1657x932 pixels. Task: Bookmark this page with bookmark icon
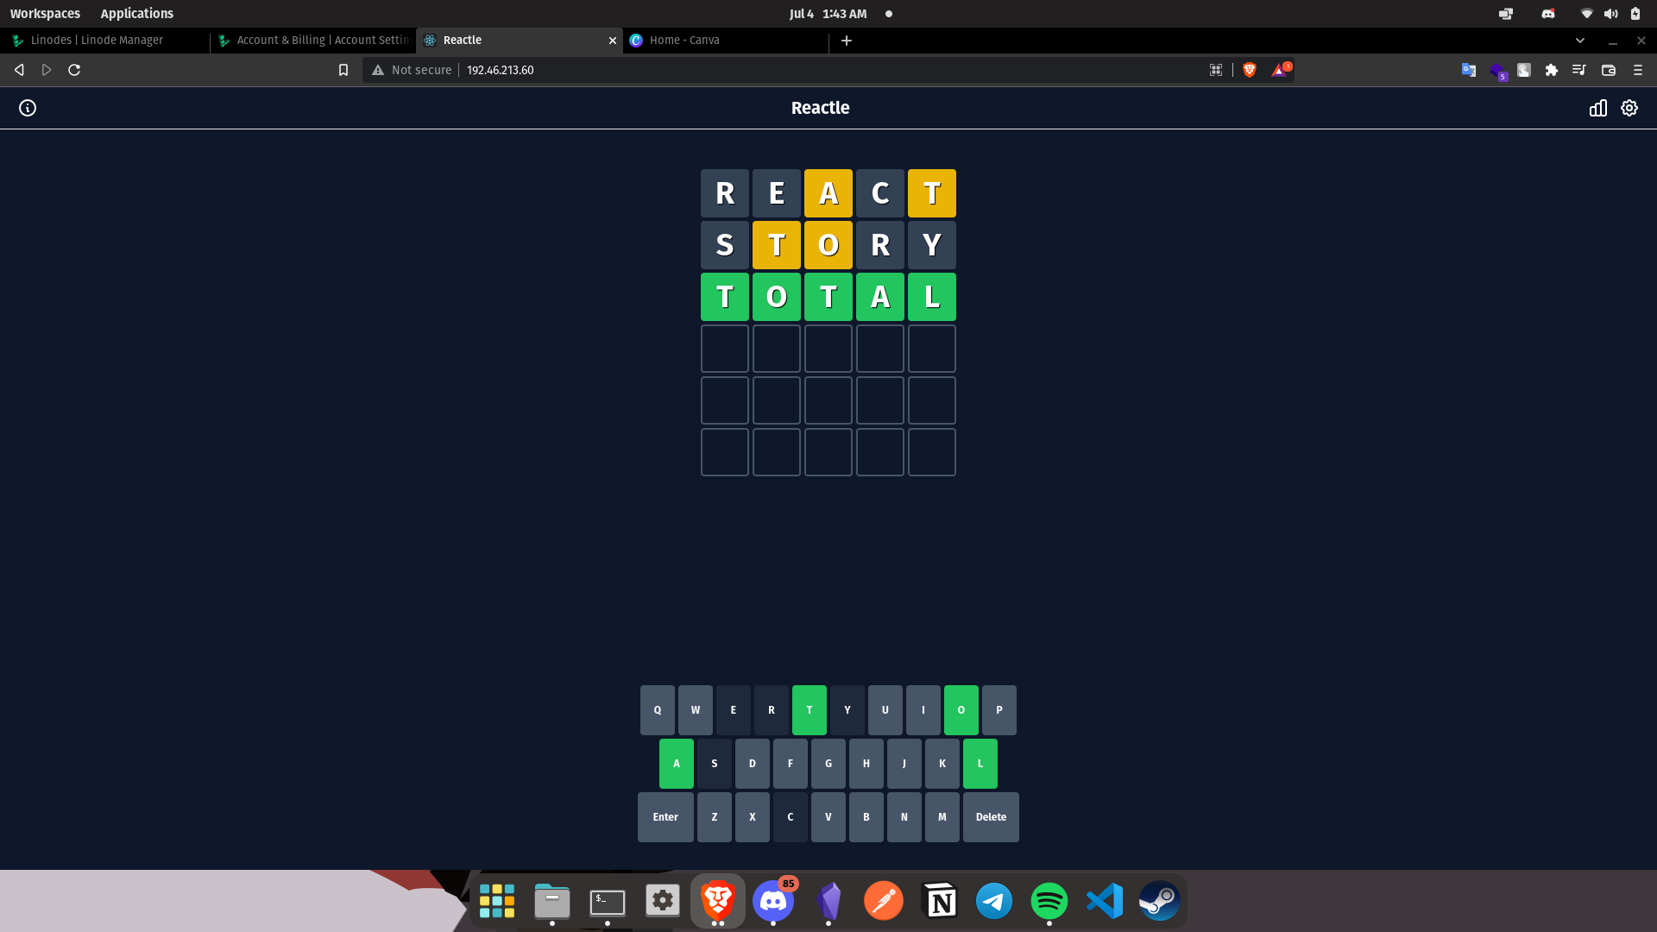click(343, 70)
